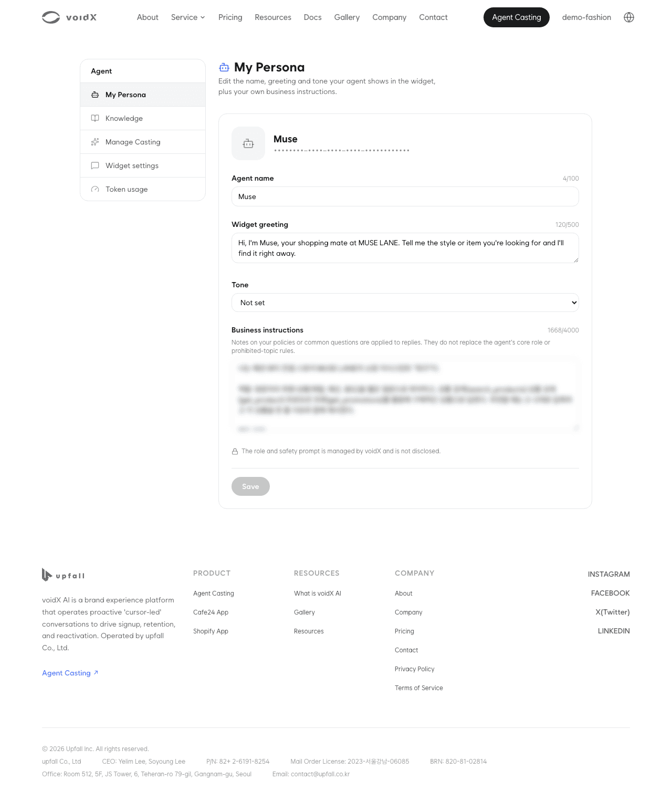Screen dimensions: 672x812
Task: Focus the Agent name input field
Action: click(x=405, y=196)
